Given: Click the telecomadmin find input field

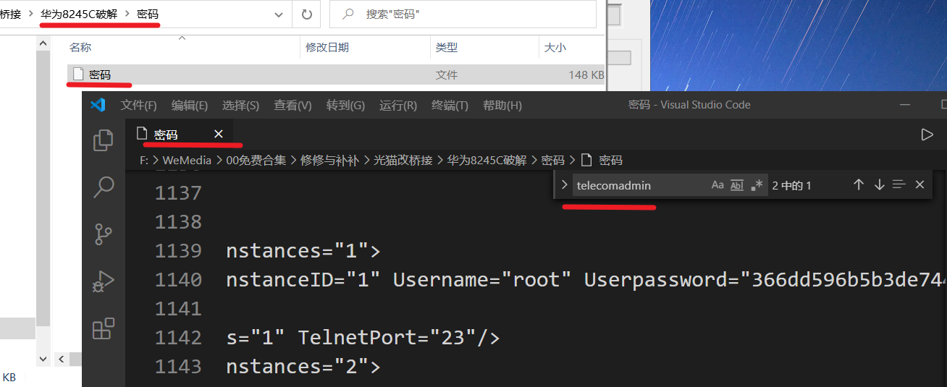Looking at the screenshot, I should [637, 185].
